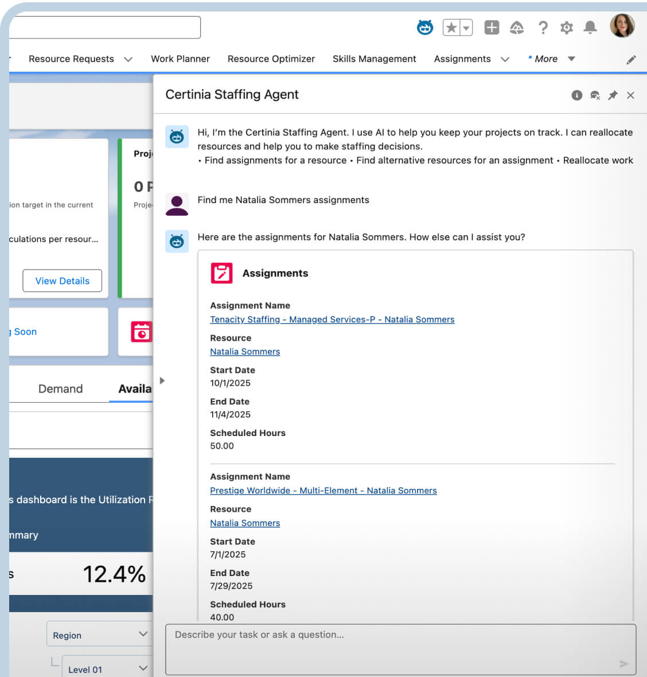647x677 pixels.
Task: Select the Demand tab
Action: point(60,389)
